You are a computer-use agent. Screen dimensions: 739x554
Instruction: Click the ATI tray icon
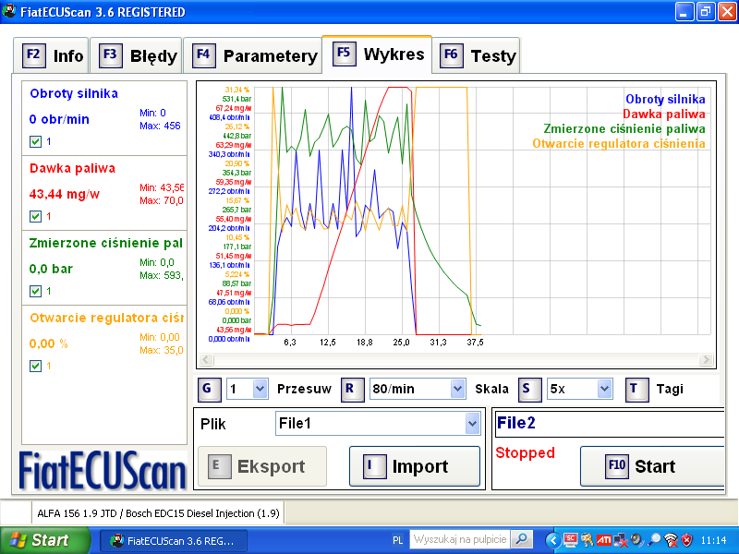604,540
